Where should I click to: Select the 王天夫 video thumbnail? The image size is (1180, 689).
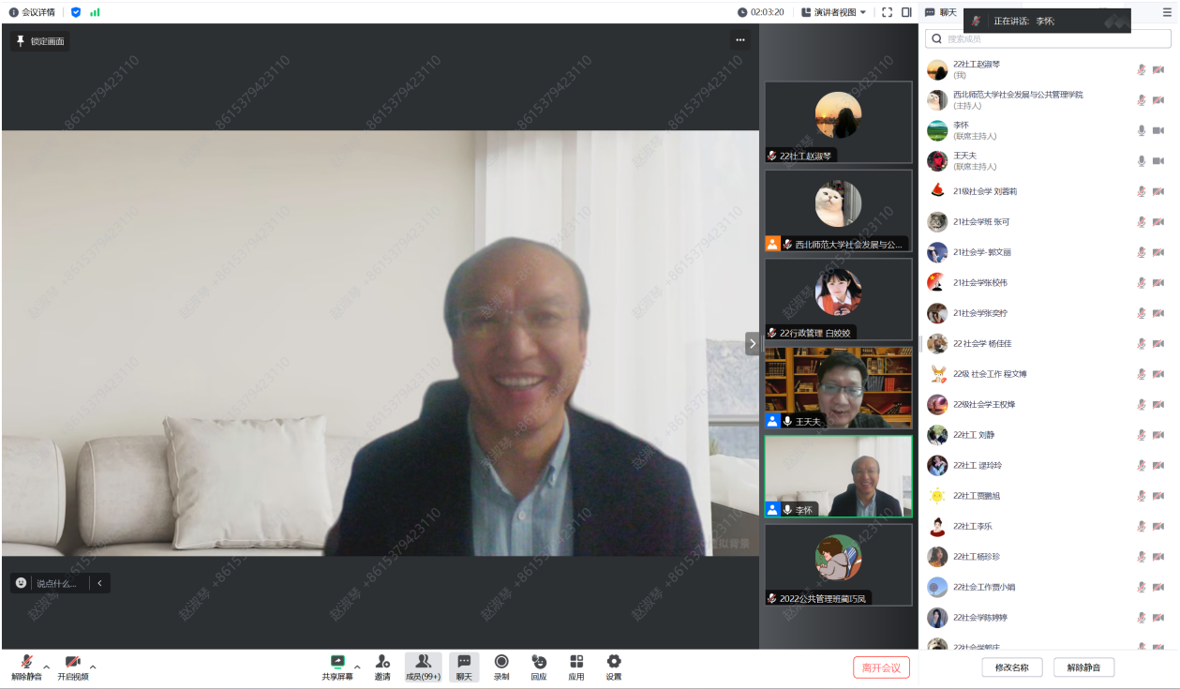[x=838, y=388]
